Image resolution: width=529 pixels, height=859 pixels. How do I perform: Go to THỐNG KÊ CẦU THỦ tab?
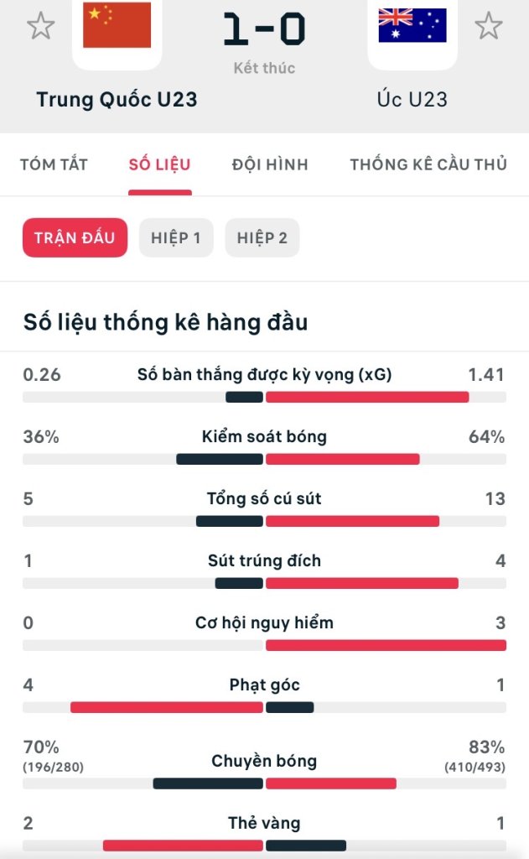(428, 164)
